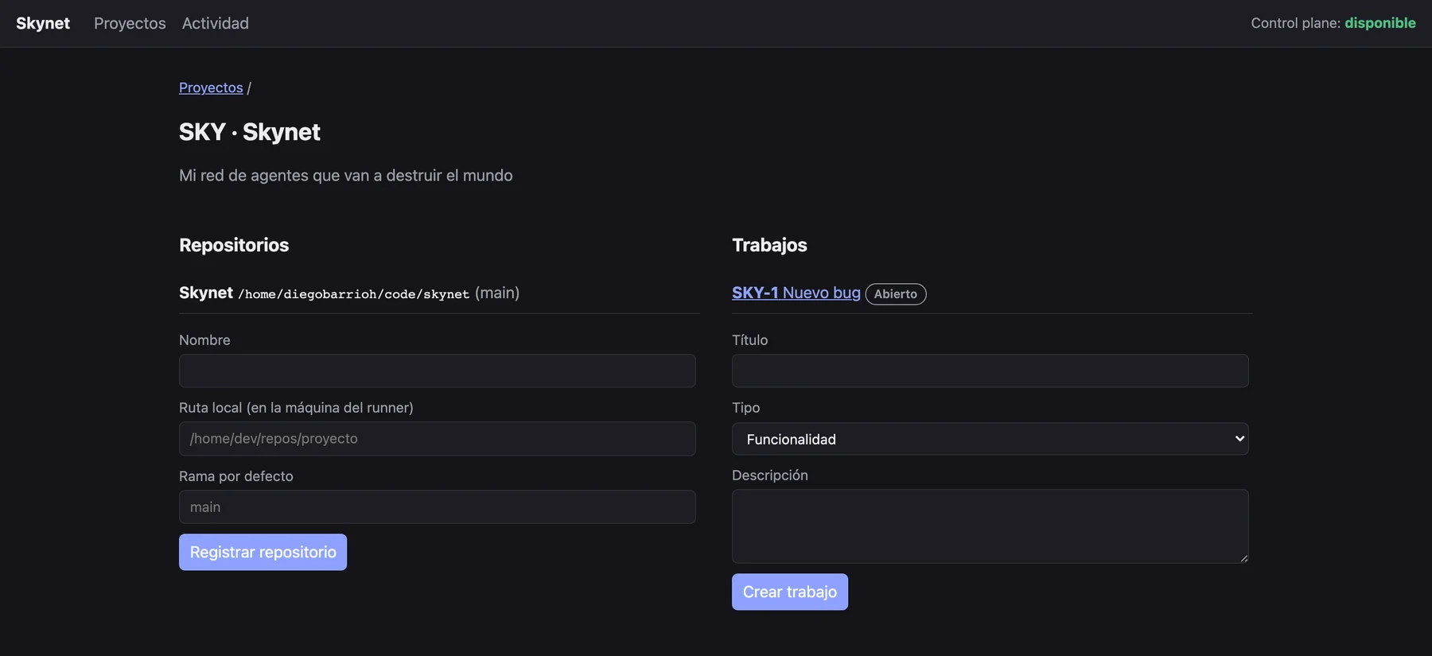The width and height of the screenshot is (1432, 656).
Task: Open the SKY-1 Nuevo bug job link
Action: [x=796, y=293]
